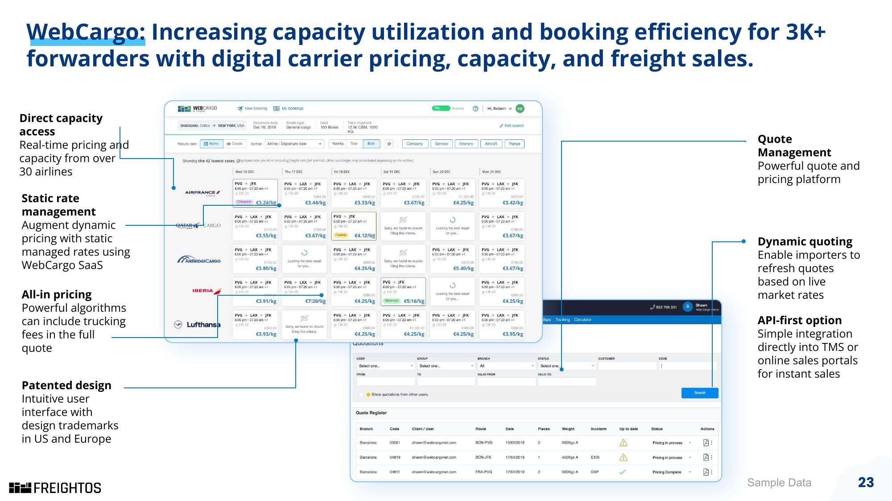
Task: Open more actions menu for quote 05061
Action: (x=711, y=443)
